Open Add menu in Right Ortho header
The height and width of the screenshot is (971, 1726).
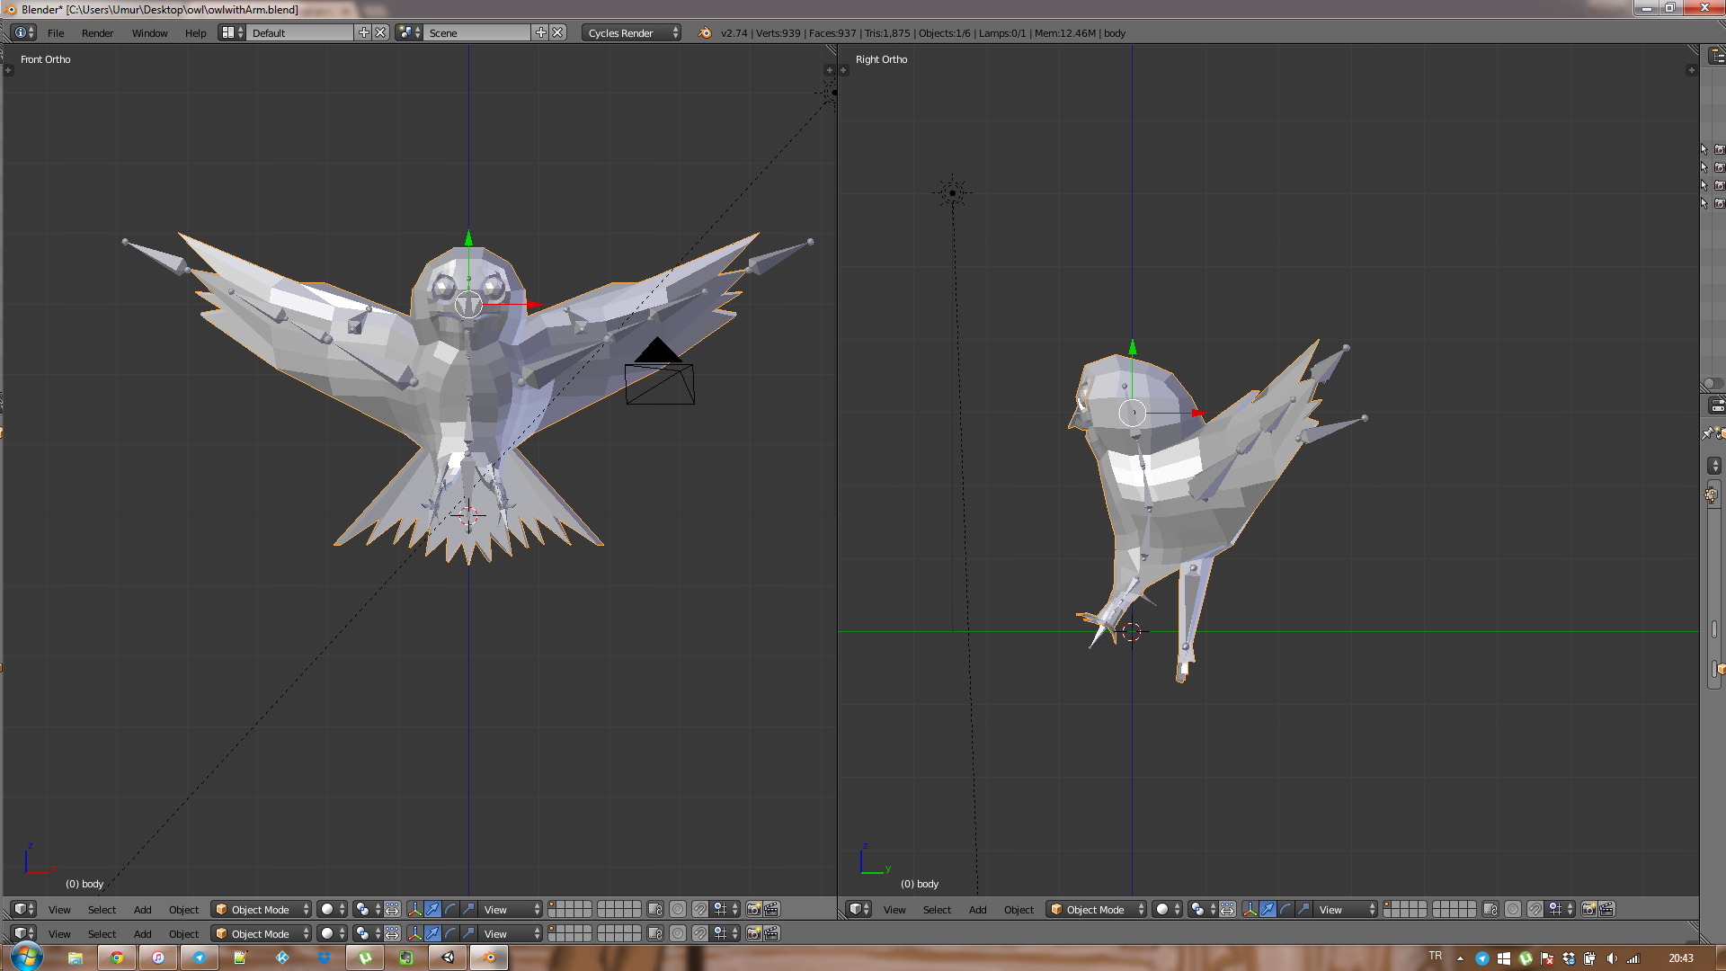coord(977,910)
